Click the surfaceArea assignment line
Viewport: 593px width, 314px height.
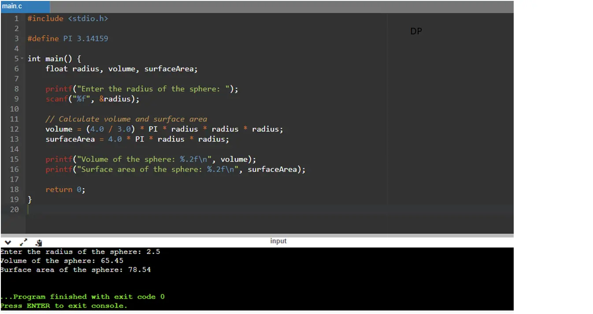(137, 139)
